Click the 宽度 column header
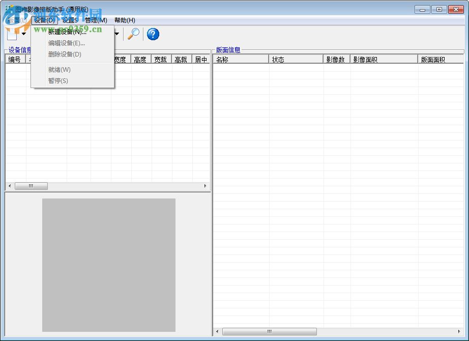The width and height of the screenshot is (469, 341). click(x=121, y=60)
